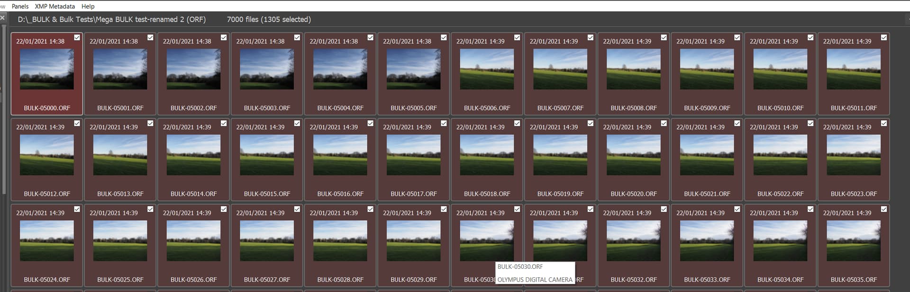
Task: Click the folder path D:\_BULK & Bulk Tests
Action: tap(111, 19)
